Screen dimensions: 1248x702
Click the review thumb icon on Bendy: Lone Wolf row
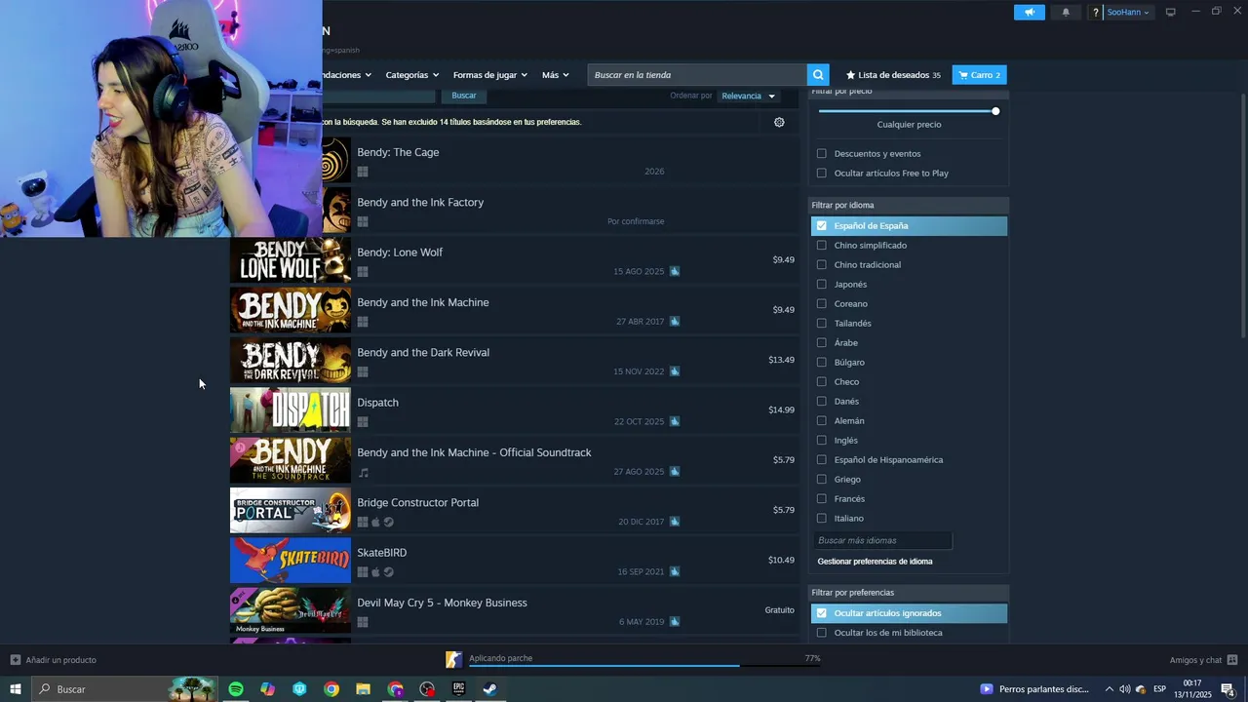click(675, 271)
